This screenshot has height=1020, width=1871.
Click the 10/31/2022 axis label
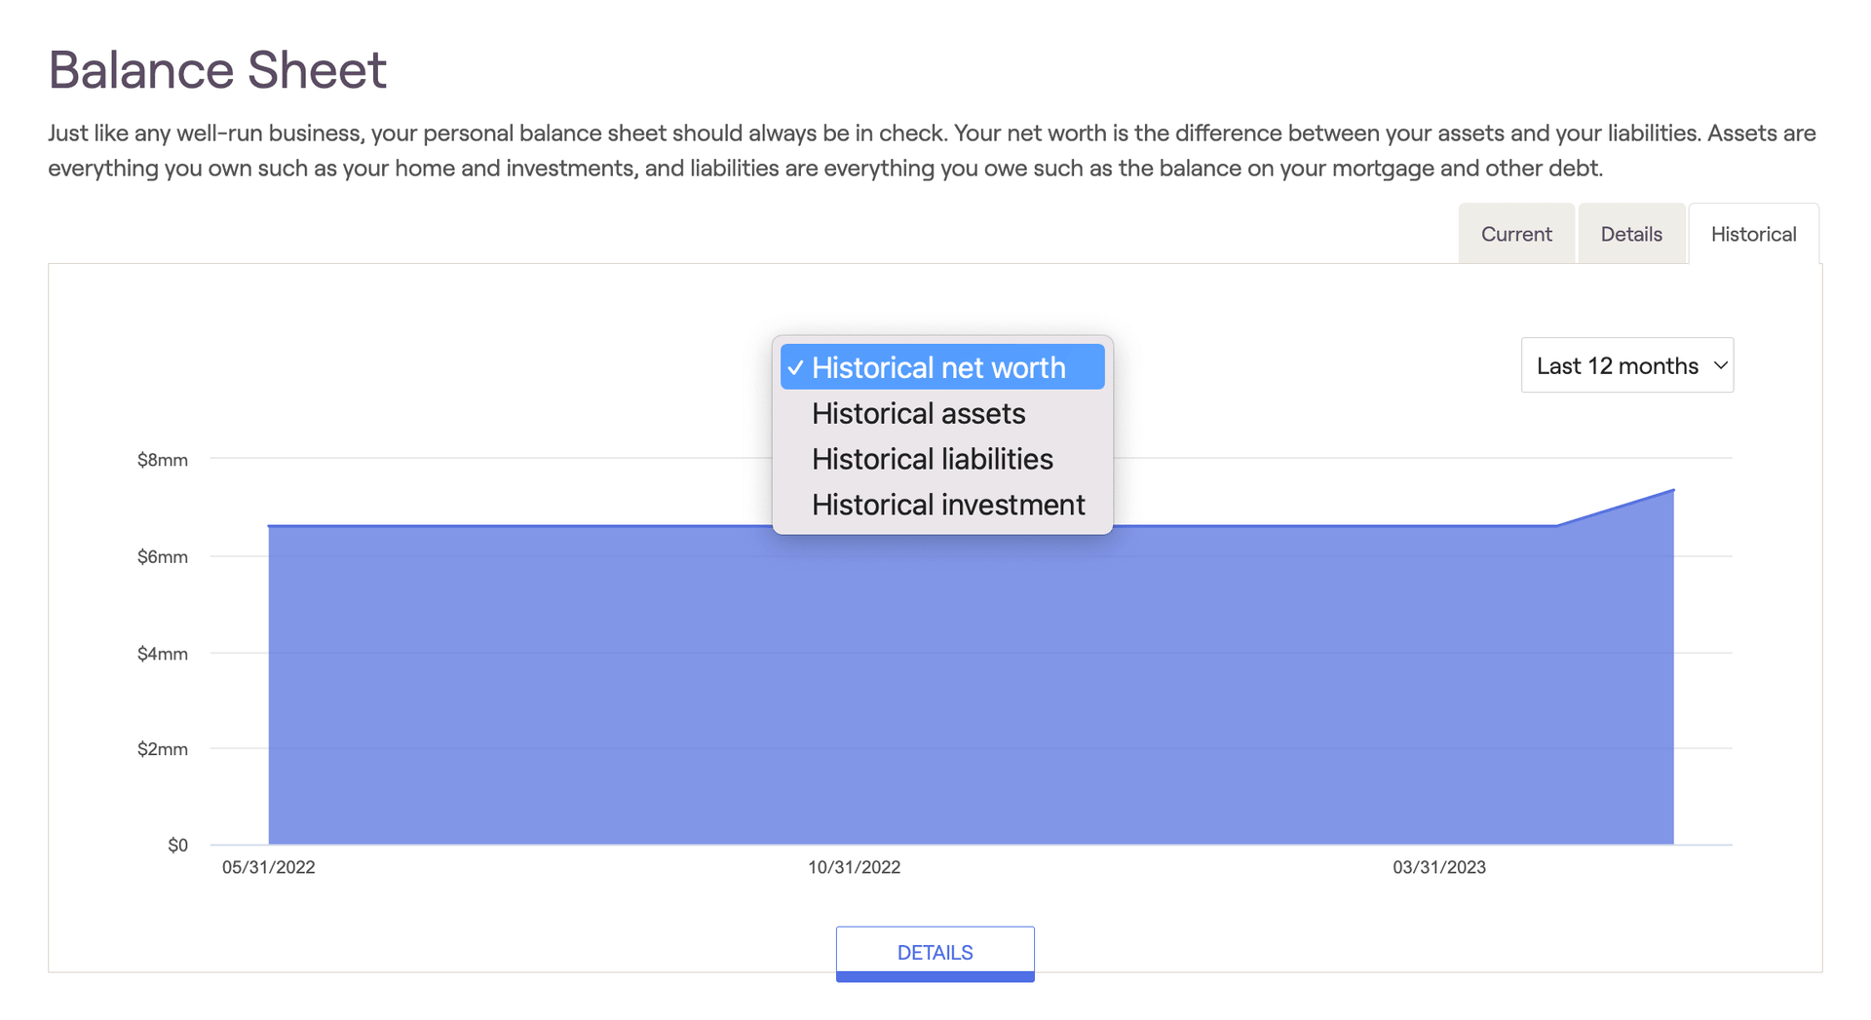pyautogui.click(x=855, y=867)
